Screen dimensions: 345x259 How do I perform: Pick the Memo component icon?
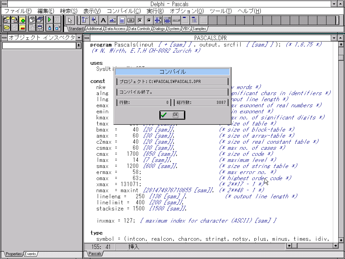122,21
